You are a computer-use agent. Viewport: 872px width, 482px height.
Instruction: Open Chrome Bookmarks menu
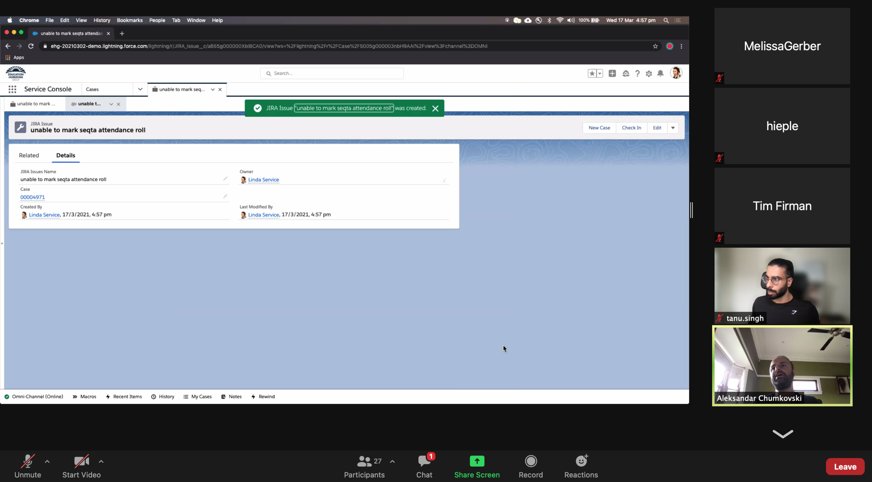130,20
